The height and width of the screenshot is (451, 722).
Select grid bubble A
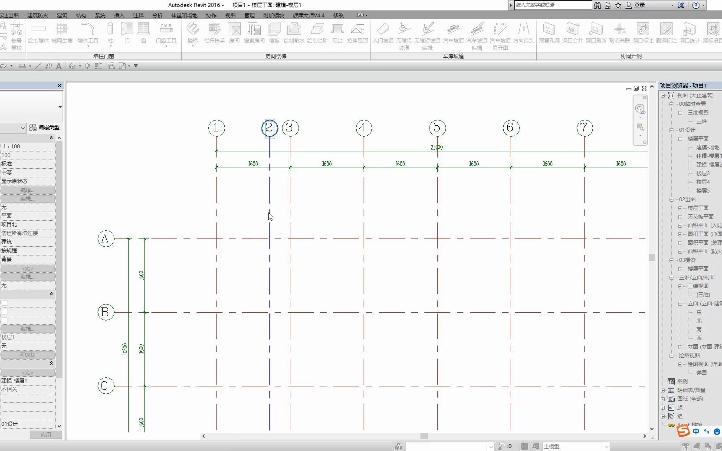(x=106, y=239)
